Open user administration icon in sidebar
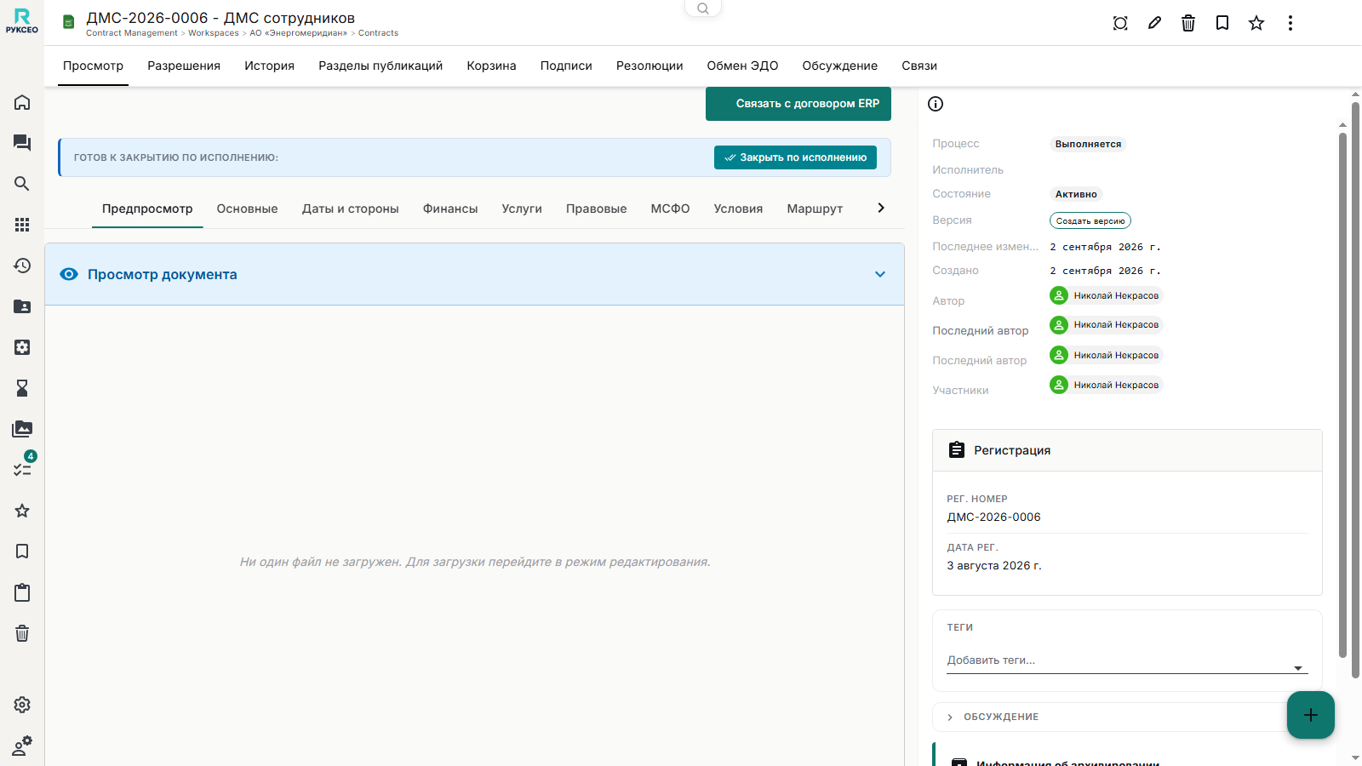Image resolution: width=1362 pixels, height=766 pixels. pos(22,746)
